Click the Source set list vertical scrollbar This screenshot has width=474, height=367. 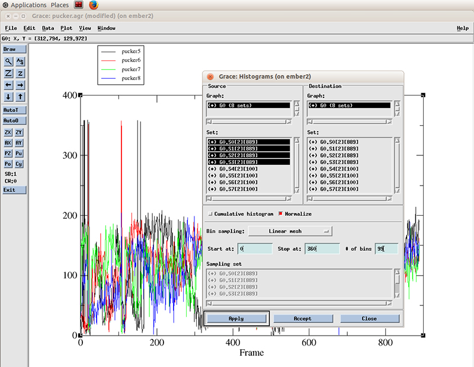[x=297, y=166]
